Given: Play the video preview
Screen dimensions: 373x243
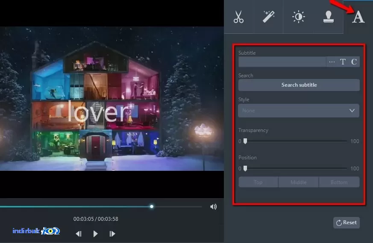Looking at the screenshot, I should click(x=95, y=234).
